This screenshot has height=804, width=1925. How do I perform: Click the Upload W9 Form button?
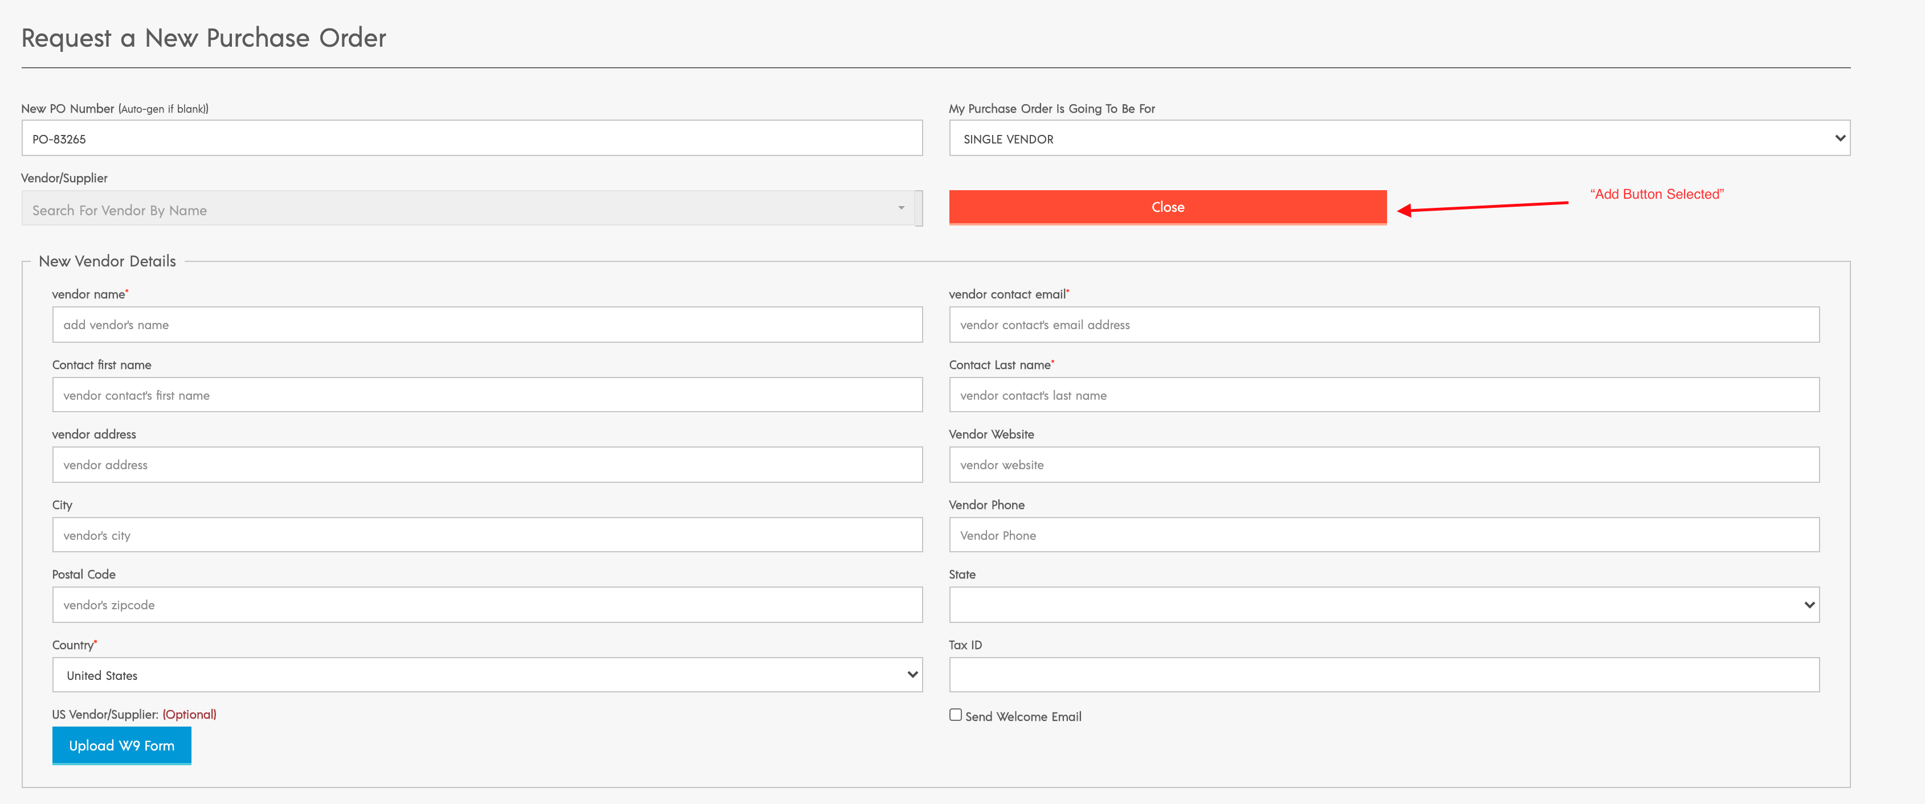click(x=121, y=745)
